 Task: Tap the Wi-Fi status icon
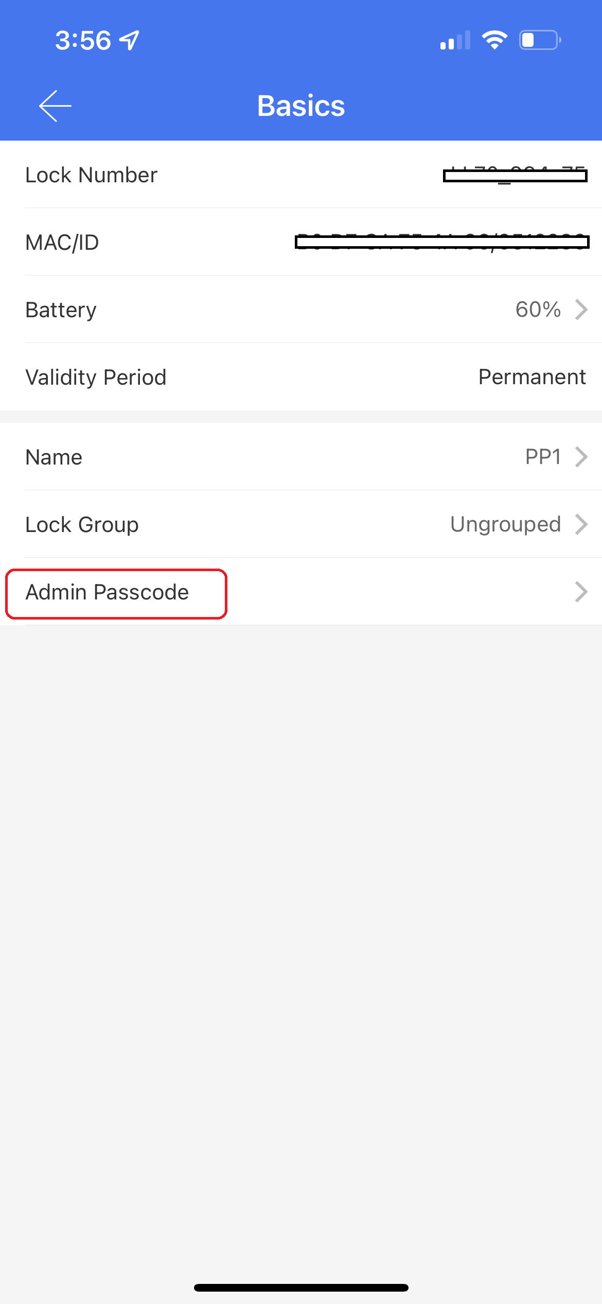coord(494,40)
